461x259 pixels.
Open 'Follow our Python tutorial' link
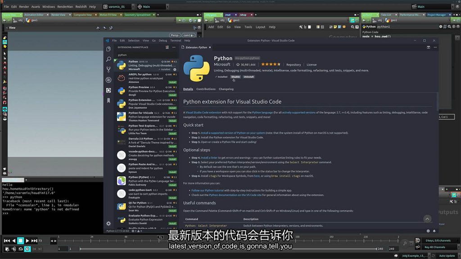click(208, 190)
